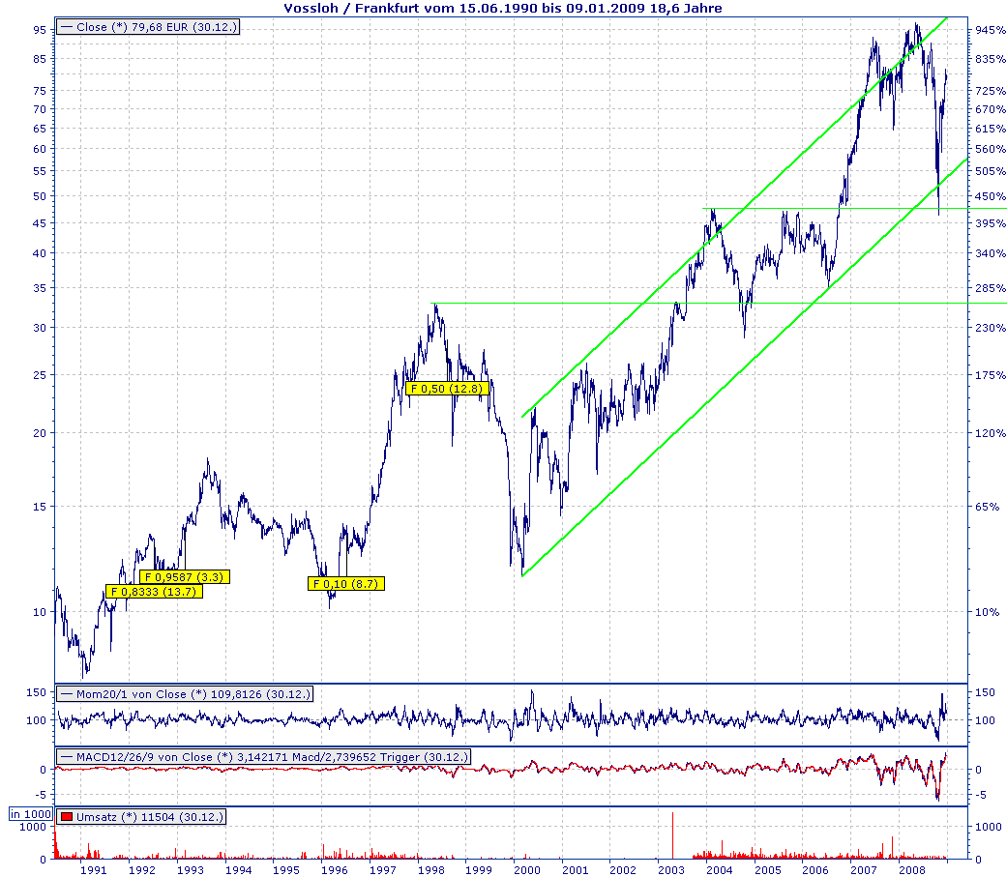Click the 2004 axis label
The height and width of the screenshot is (877, 1007).
click(720, 870)
